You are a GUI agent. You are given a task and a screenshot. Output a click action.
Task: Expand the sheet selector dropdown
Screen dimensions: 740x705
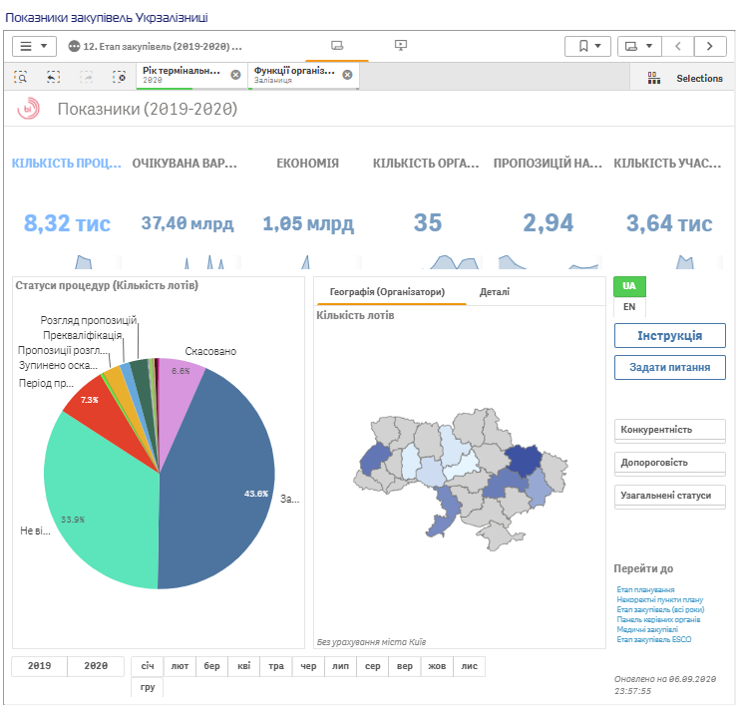pyautogui.click(x=639, y=46)
